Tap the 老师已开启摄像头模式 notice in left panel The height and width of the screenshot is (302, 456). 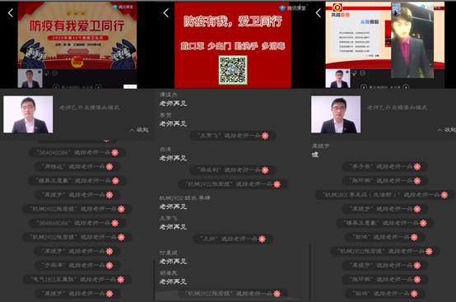click(89, 108)
